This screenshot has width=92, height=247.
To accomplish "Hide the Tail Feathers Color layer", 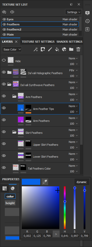I will point(4,168).
